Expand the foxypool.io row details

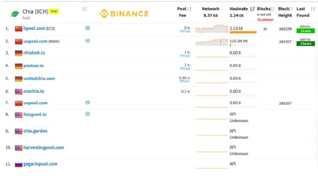(x=87, y=114)
